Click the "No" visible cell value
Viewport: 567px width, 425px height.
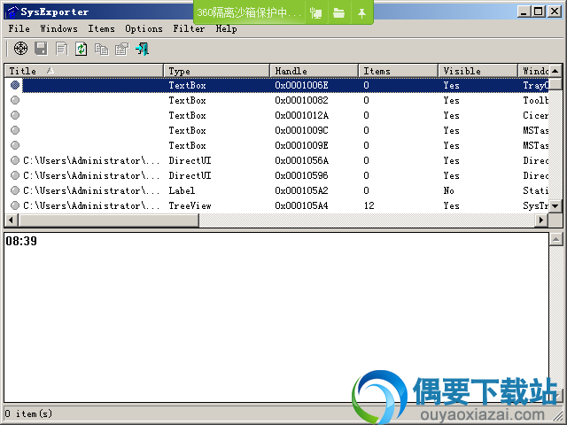(449, 190)
